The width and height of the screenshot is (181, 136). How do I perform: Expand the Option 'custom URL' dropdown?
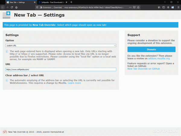(61, 45)
